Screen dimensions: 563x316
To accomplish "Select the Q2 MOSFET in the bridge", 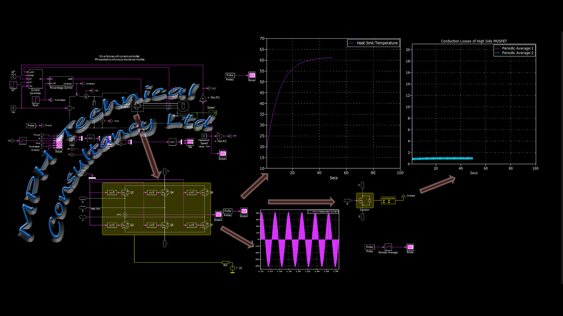I will (125, 193).
